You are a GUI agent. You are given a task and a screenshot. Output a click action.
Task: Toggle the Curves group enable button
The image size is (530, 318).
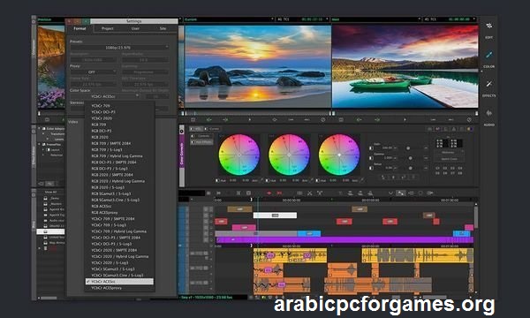pos(207,129)
